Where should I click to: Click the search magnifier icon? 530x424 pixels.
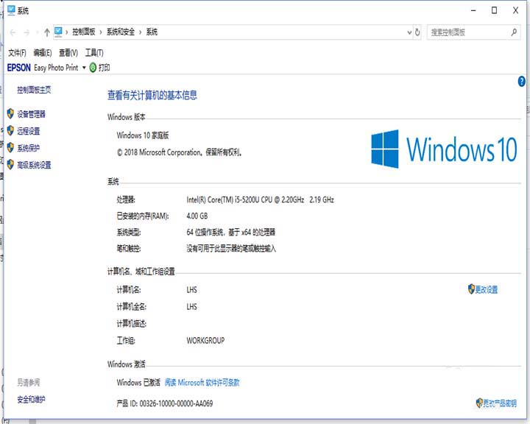point(514,32)
